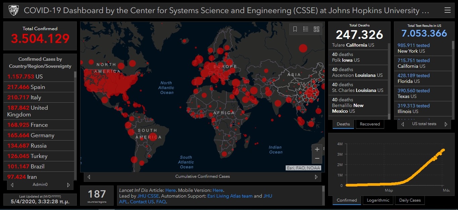Open the Esri Living Atlas team link
The width and height of the screenshot is (458, 210).
(230, 196)
